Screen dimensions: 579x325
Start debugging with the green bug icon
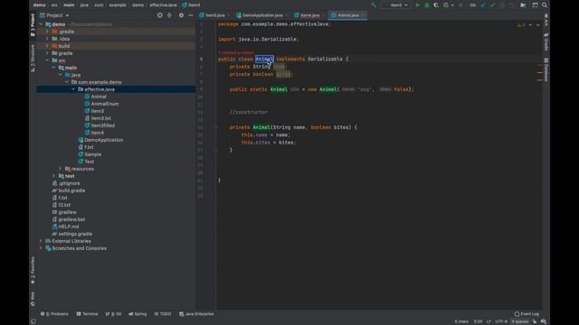(426, 5)
